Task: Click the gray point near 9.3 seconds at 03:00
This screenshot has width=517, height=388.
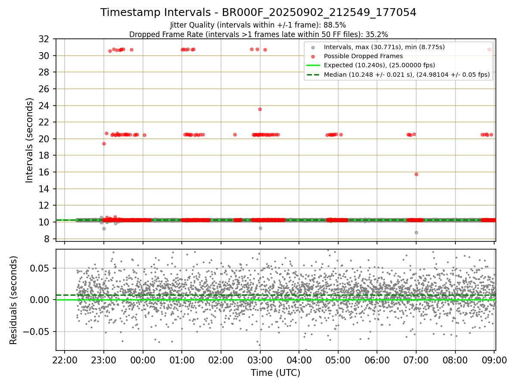Action: coord(260,228)
